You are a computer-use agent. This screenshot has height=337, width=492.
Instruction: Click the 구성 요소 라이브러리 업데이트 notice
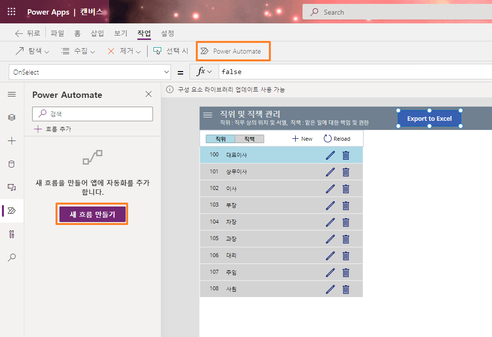[231, 90]
